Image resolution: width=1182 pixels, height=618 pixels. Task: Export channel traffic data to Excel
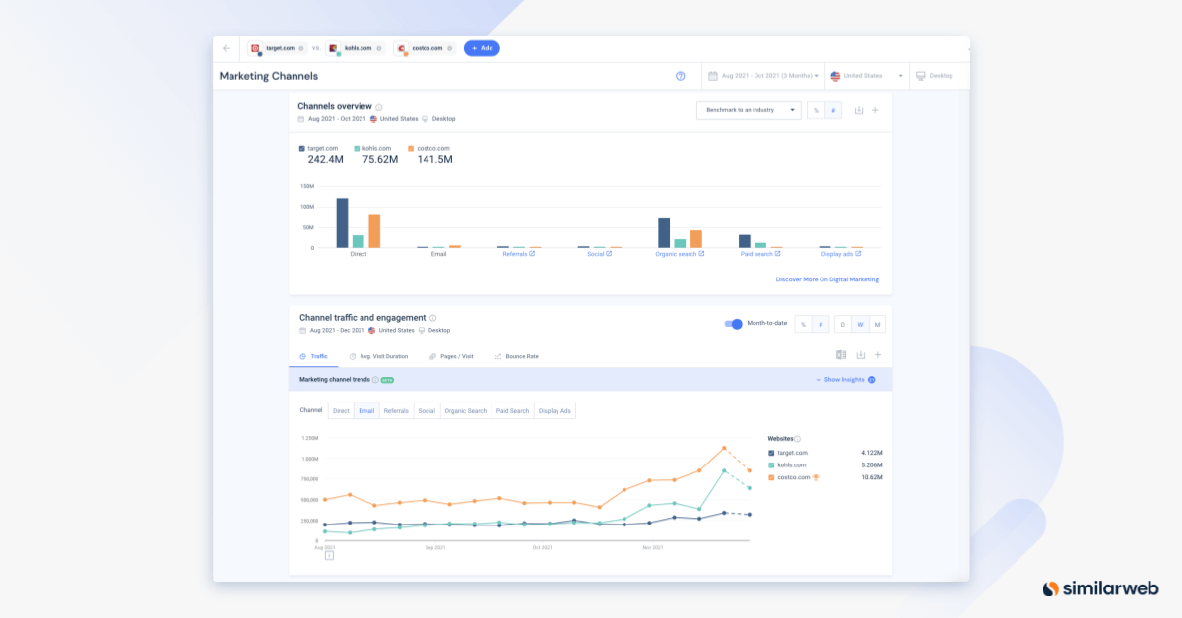click(841, 355)
